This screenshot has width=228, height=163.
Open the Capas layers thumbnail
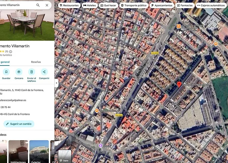tap(65, 156)
